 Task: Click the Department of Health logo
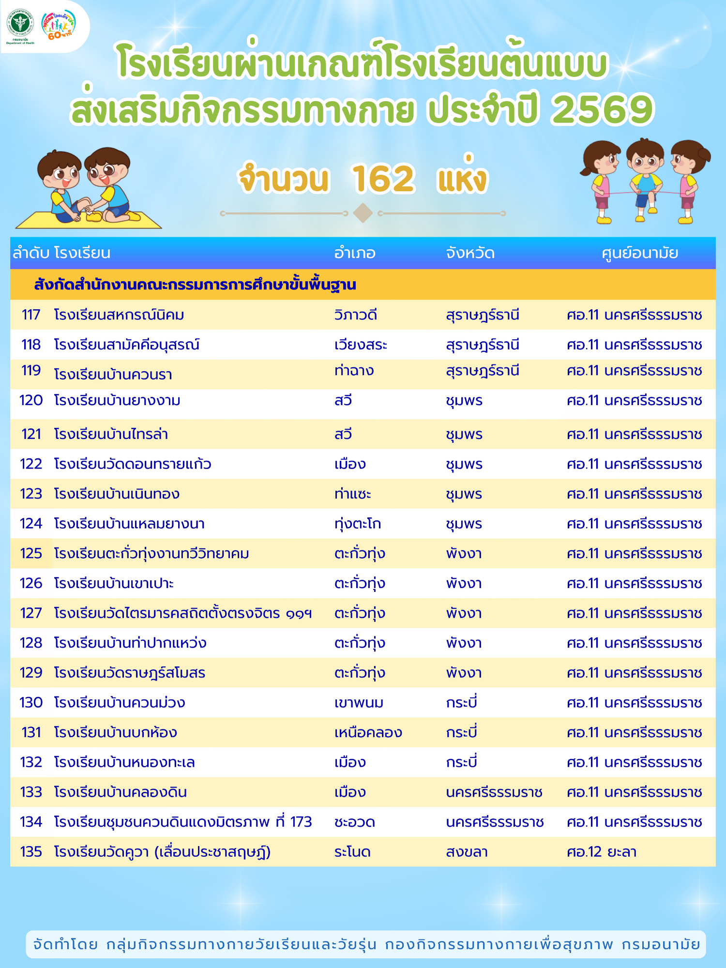click(20, 26)
